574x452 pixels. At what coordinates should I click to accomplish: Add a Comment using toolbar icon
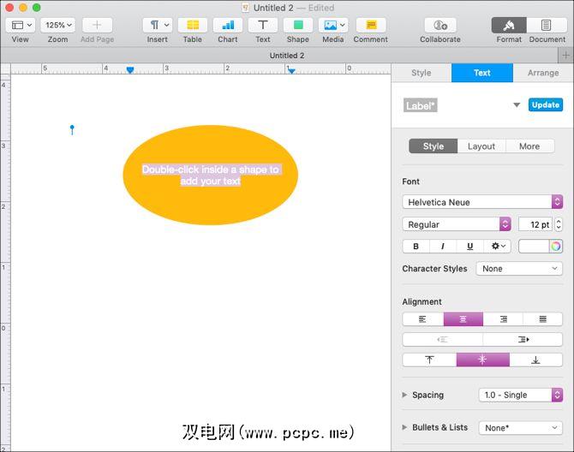(370, 26)
